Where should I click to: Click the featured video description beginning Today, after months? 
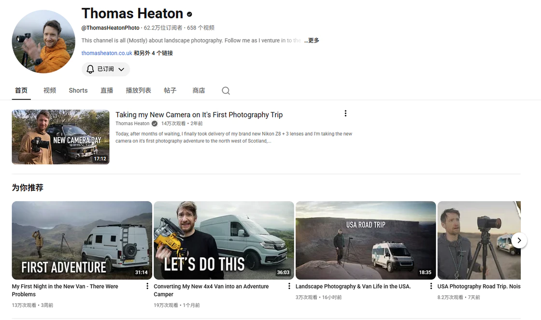[x=234, y=137]
